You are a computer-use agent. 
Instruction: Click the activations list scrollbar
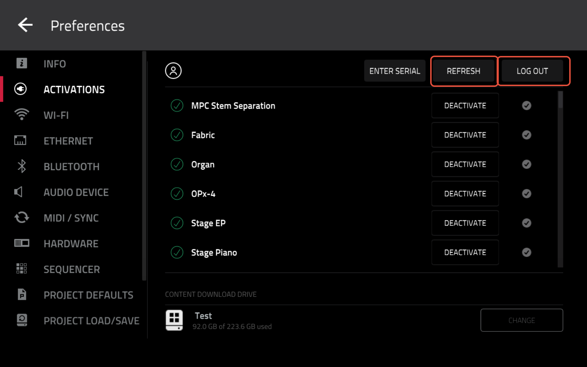(560, 100)
